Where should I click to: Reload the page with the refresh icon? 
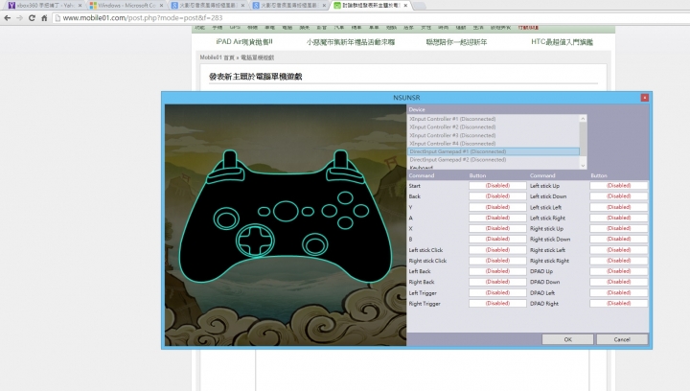[32, 18]
